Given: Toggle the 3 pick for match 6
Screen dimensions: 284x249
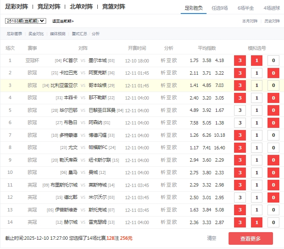Looking at the screenshot, I should point(240,123).
